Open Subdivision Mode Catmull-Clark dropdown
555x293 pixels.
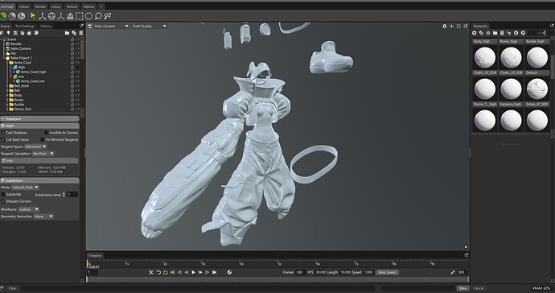pyautogui.click(x=25, y=187)
